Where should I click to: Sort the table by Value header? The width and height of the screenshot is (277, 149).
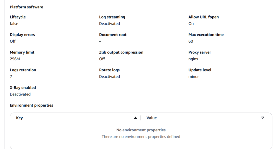(151, 118)
